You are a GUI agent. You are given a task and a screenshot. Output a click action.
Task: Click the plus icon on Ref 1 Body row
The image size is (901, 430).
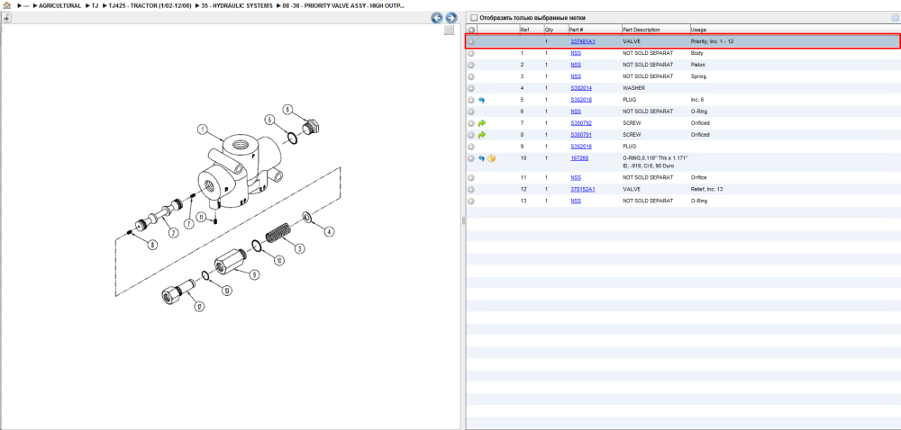click(x=471, y=53)
